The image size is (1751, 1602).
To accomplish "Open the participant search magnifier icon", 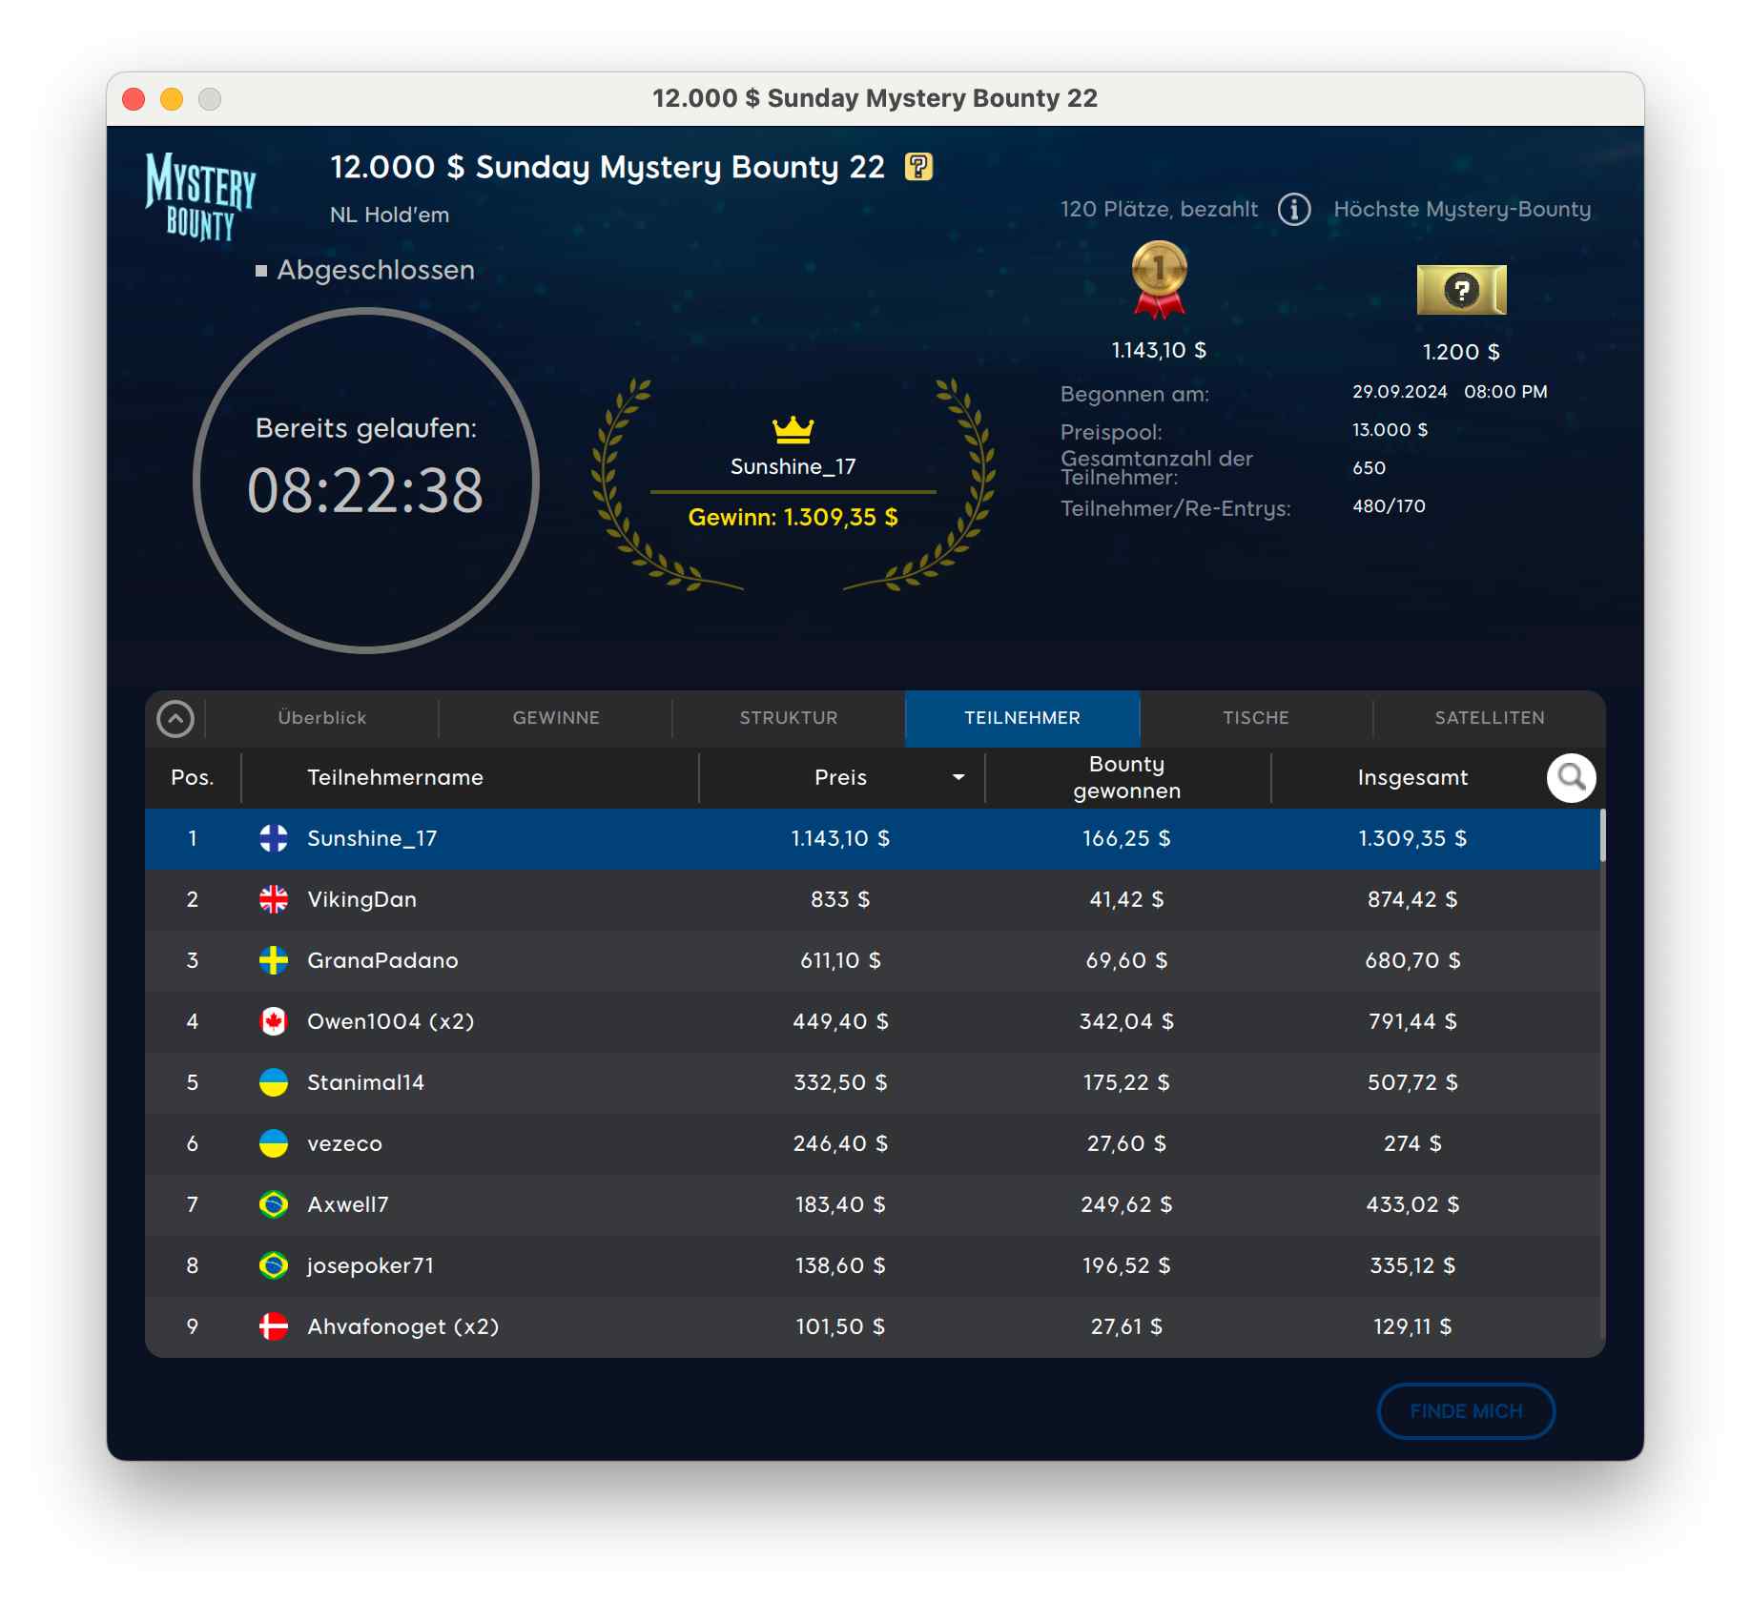I will click(1570, 778).
